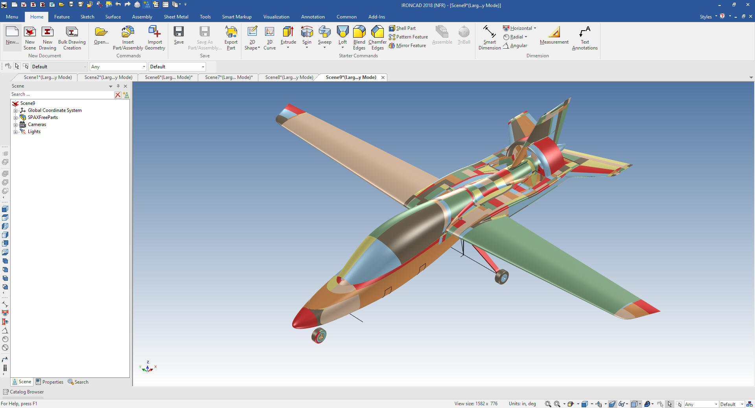The width and height of the screenshot is (755, 408).
Task: Switch to the Sheet Metal ribbon tab
Action: pos(176,17)
